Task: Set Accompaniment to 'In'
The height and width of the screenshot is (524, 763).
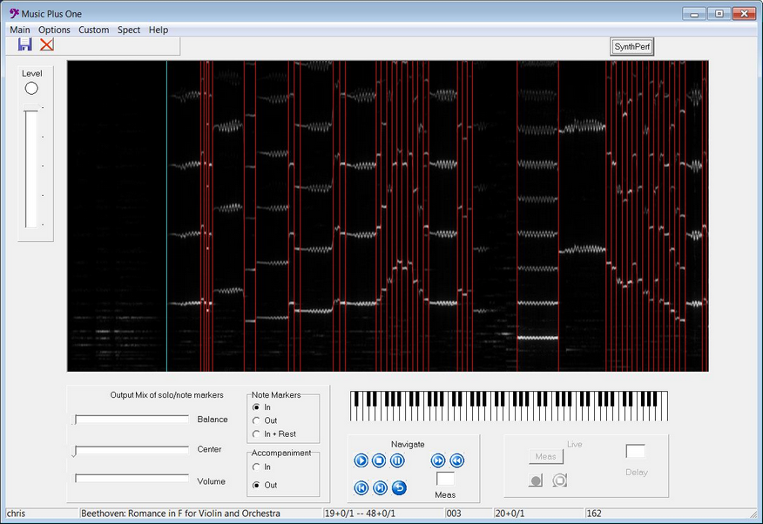Action: click(x=256, y=467)
